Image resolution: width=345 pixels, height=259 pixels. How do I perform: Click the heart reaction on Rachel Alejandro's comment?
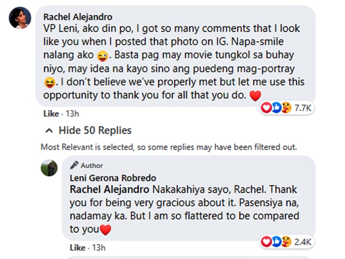pyautogui.click(x=265, y=108)
